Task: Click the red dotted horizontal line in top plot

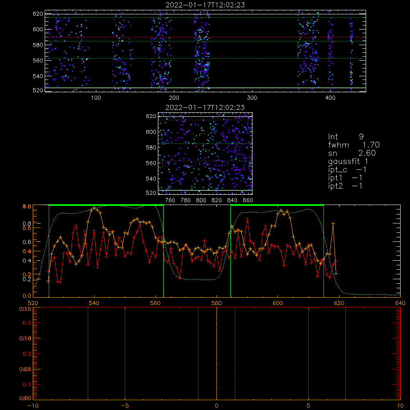Action: pyautogui.click(x=205, y=37)
